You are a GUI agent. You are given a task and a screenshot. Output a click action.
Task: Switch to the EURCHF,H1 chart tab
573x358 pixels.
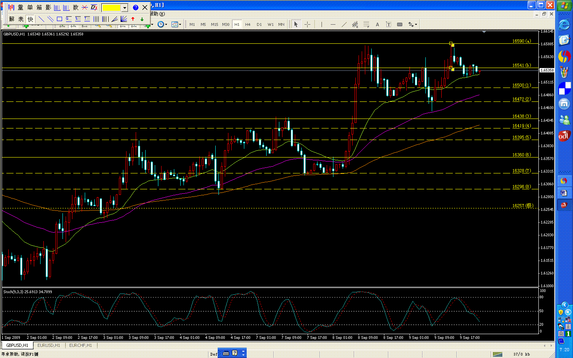(x=80, y=345)
